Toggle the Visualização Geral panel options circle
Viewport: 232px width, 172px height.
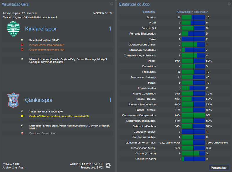(x=111, y=4)
